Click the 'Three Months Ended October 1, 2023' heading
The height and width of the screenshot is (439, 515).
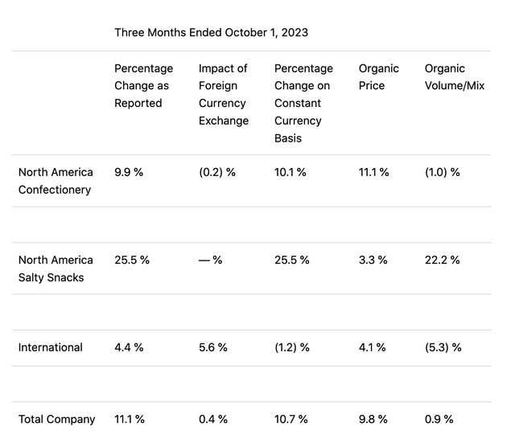click(211, 33)
